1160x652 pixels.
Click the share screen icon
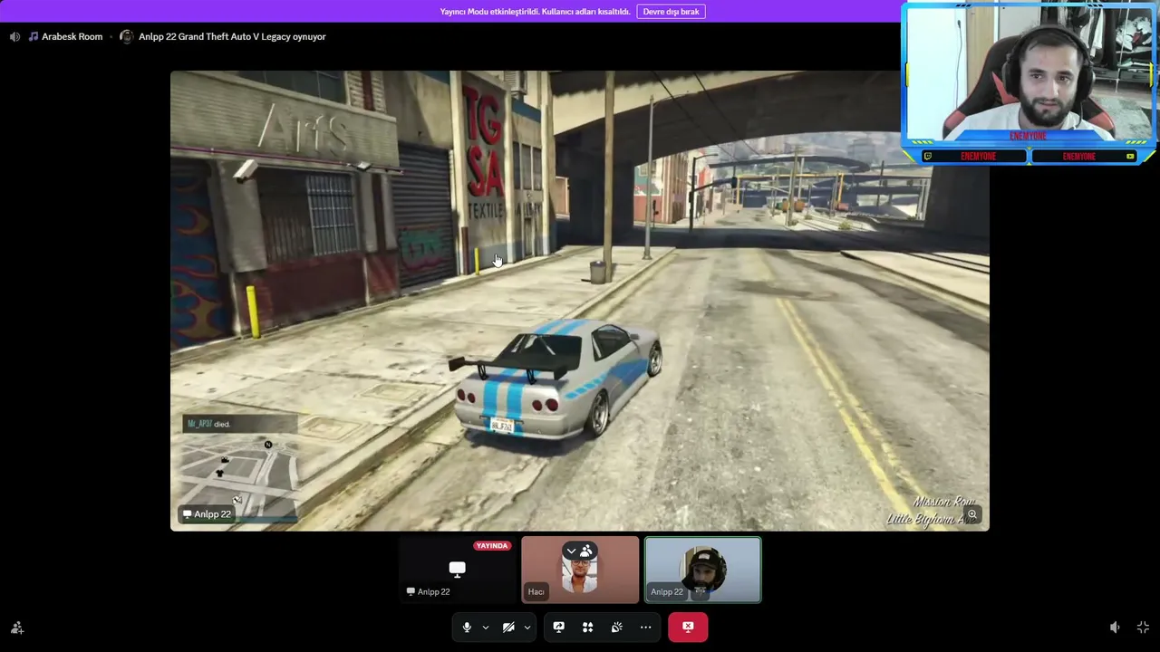[558, 627]
